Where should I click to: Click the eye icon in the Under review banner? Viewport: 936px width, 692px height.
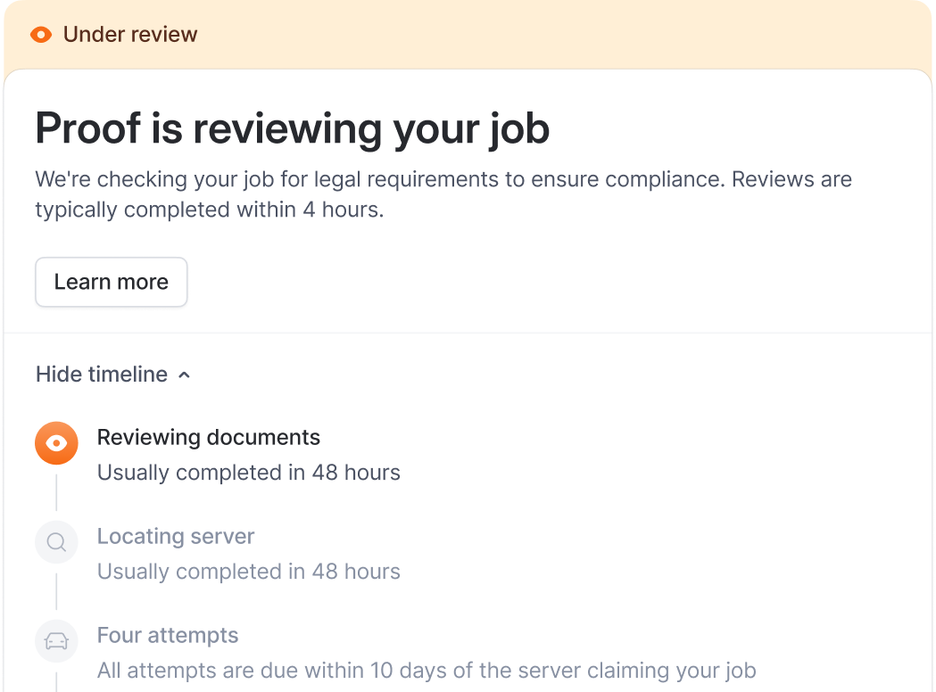pos(40,34)
